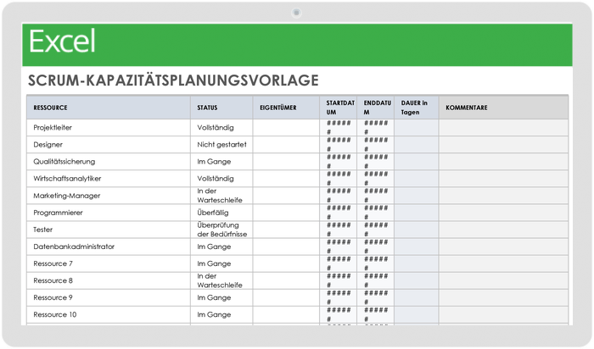594x349 pixels.
Task: Select the Wirtschaftsanalytiker cell
Action: (x=109, y=179)
